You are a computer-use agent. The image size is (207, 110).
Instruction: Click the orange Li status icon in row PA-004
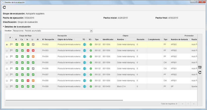[x=33, y=57]
